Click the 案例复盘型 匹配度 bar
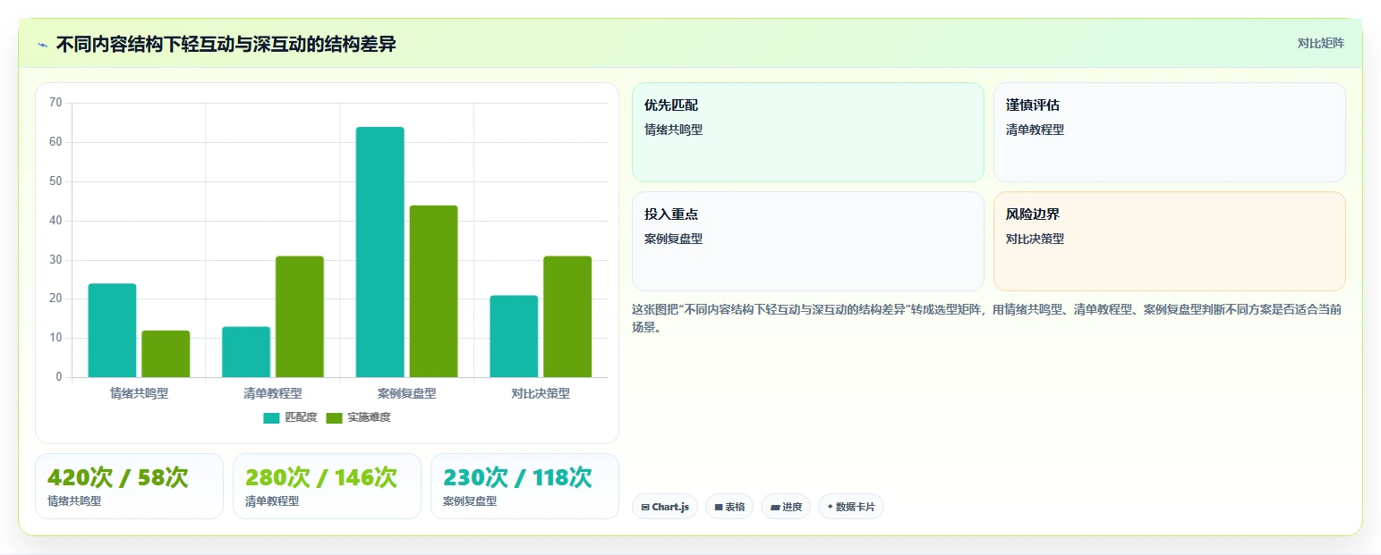 [379, 252]
